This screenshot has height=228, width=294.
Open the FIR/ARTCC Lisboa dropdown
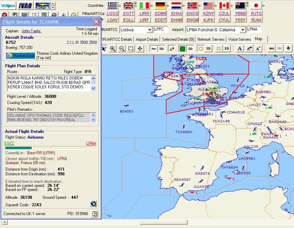pyautogui.click(x=150, y=30)
